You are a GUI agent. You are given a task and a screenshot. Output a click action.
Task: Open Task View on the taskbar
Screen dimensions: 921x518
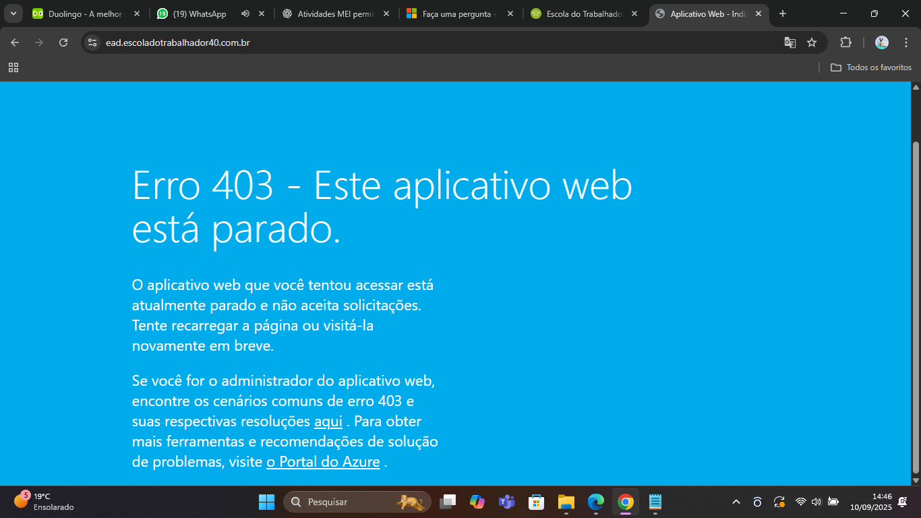448,502
